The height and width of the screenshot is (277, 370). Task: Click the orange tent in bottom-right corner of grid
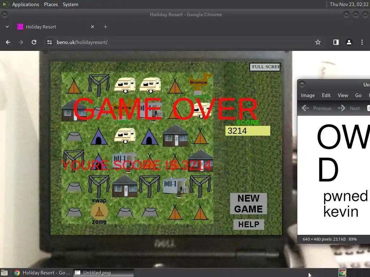coord(200,212)
